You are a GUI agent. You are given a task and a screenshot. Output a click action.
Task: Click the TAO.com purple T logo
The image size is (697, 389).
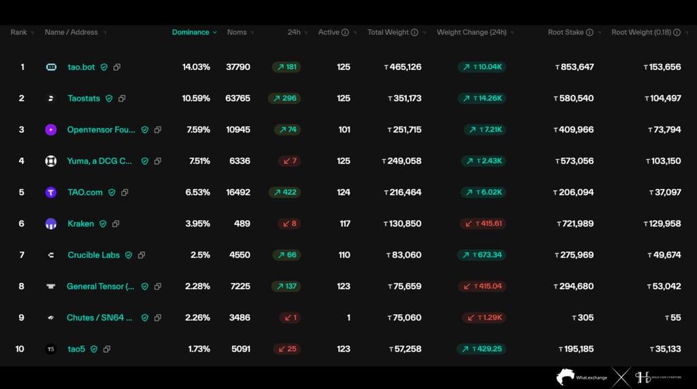coord(50,192)
